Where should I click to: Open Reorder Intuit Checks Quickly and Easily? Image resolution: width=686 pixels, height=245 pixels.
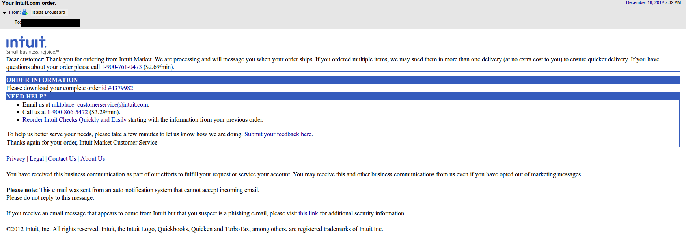click(75, 120)
